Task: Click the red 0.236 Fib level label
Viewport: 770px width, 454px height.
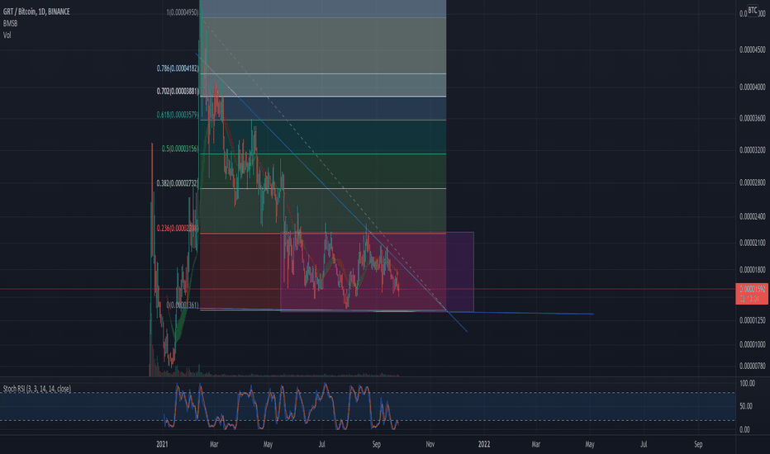Action: [x=178, y=228]
